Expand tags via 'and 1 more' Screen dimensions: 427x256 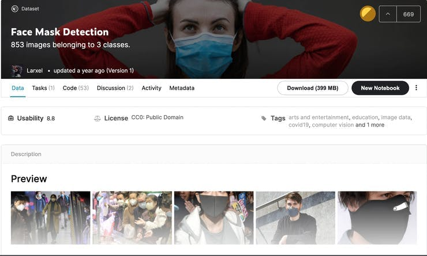tap(370, 125)
